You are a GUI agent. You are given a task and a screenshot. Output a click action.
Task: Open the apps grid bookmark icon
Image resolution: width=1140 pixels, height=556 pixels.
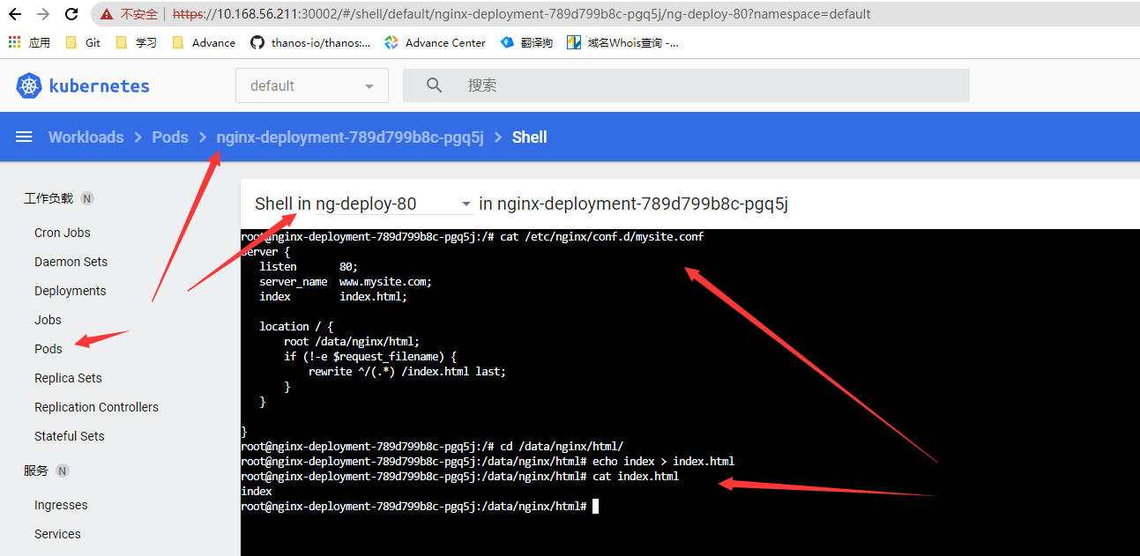coord(14,42)
